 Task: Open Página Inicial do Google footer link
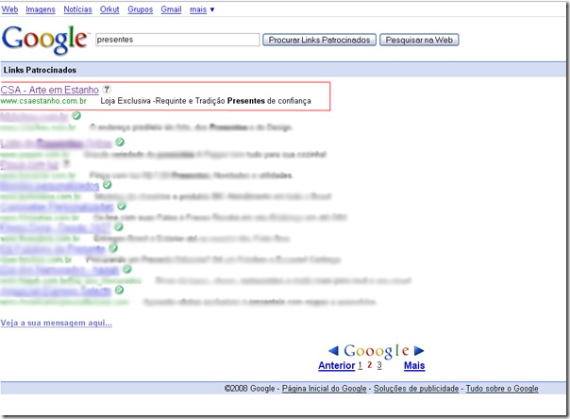[x=325, y=389]
